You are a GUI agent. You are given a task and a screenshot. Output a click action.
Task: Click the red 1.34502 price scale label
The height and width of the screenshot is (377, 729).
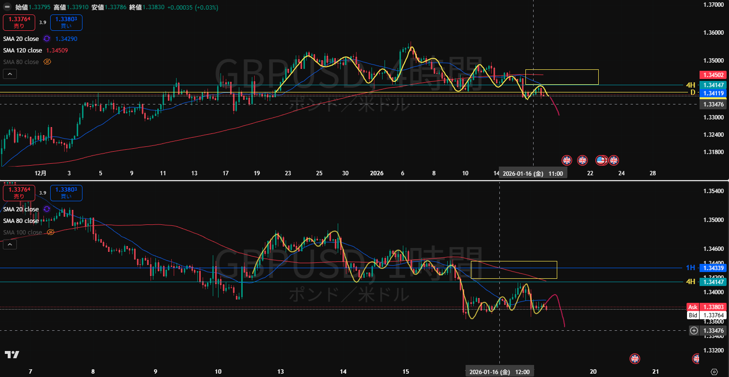tap(712, 75)
